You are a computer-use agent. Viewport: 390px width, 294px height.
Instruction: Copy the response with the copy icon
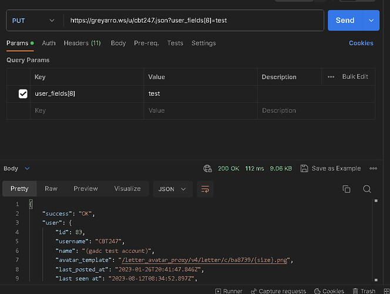click(x=347, y=189)
